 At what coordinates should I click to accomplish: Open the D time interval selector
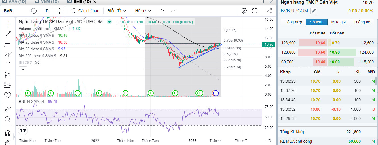pos(47,11)
